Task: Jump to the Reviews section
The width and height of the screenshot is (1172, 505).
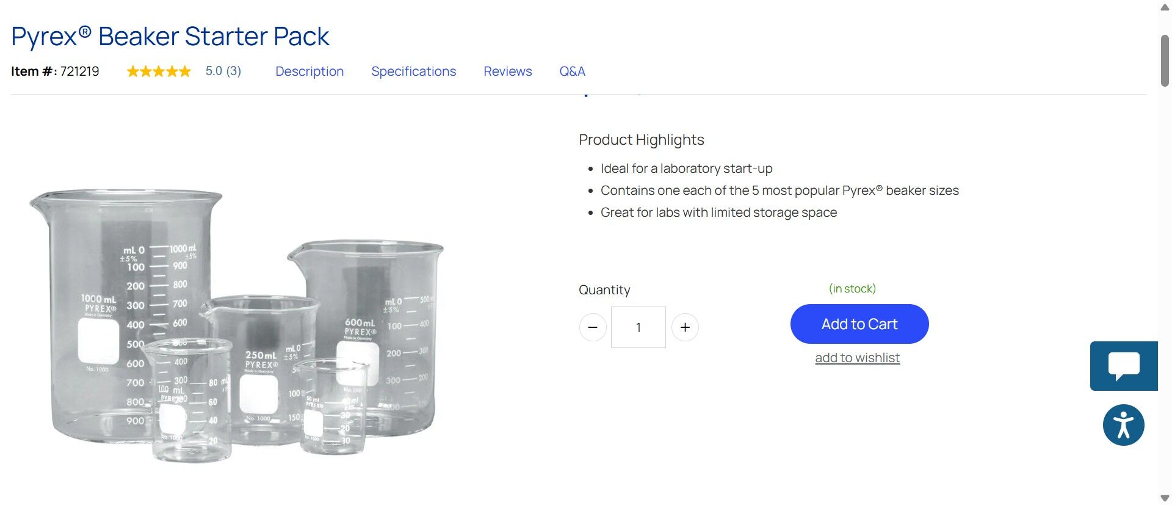Action: point(508,71)
